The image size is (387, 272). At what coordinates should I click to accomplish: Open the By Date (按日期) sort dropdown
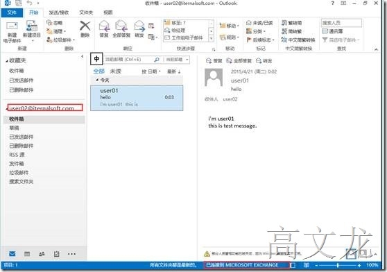151,71
